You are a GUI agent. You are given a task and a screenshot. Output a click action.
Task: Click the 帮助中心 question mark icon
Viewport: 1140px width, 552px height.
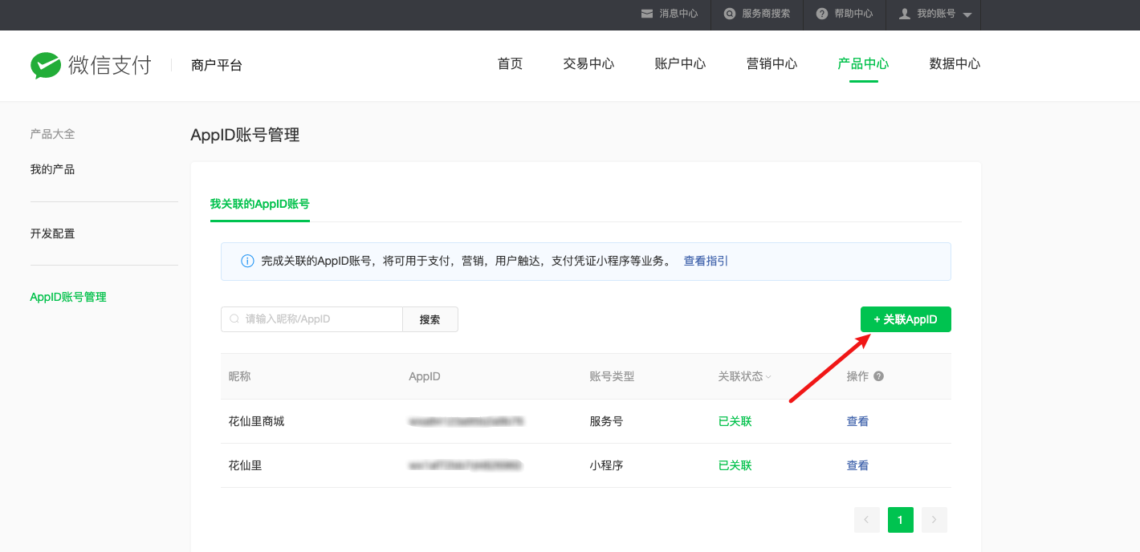click(x=822, y=14)
